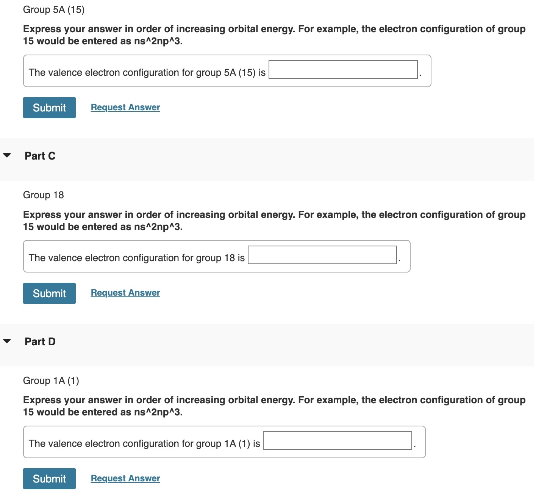Screen dimensions: 547x495
Task: Submit the answer for group 1A (1)
Action: pos(49,479)
